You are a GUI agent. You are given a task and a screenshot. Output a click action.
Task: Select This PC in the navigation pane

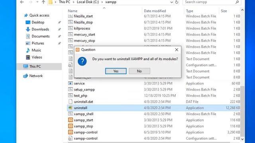pyautogui.click(x=39, y=66)
